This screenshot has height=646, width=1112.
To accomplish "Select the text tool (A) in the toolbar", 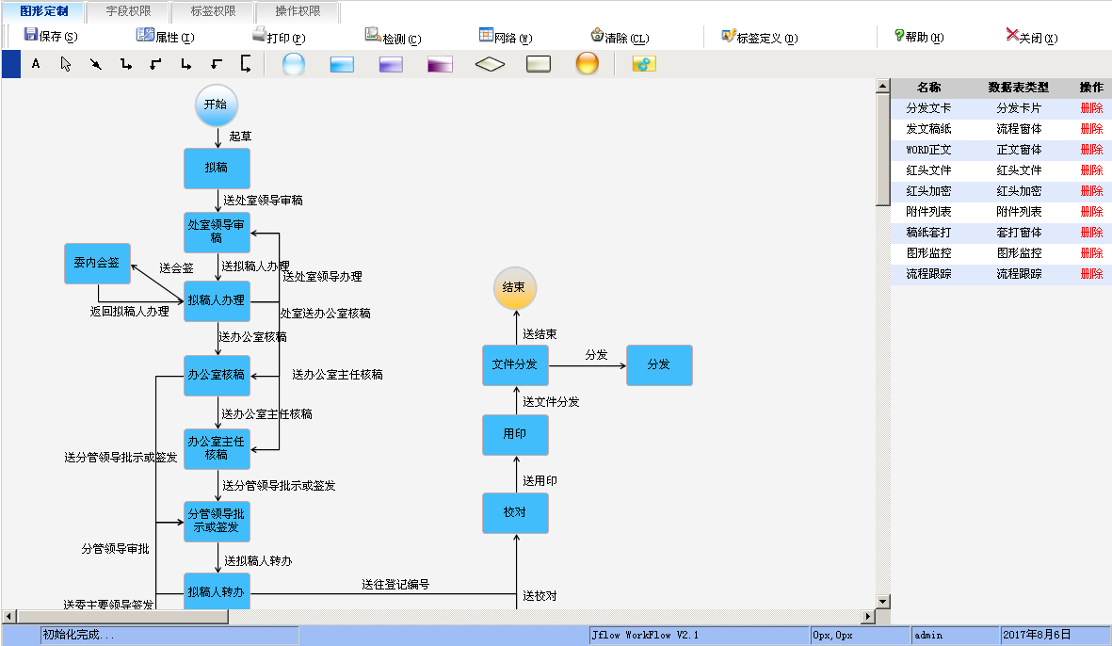I will click(36, 65).
